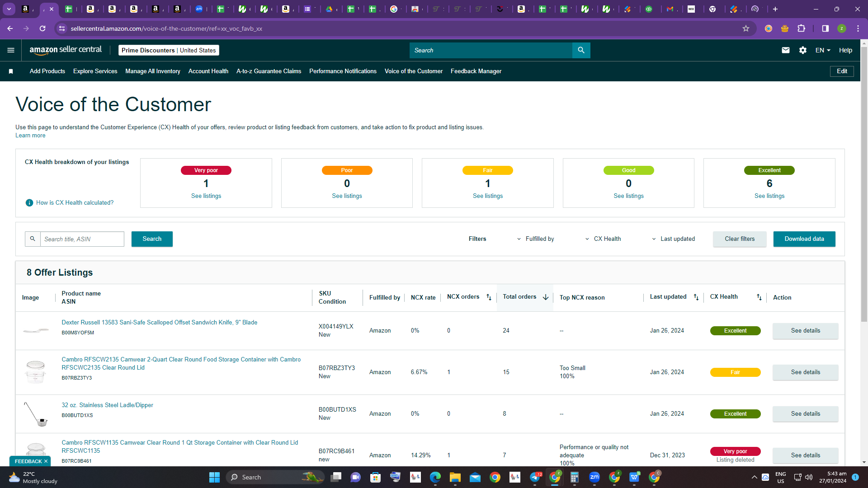Show hidden system tray icons
This screenshot has height=488, width=868.
[754, 477]
